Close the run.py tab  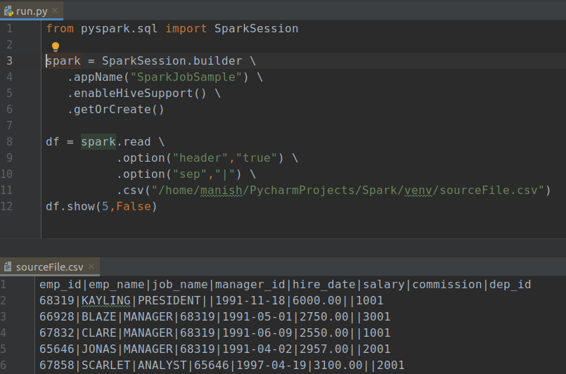coord(55,11)
